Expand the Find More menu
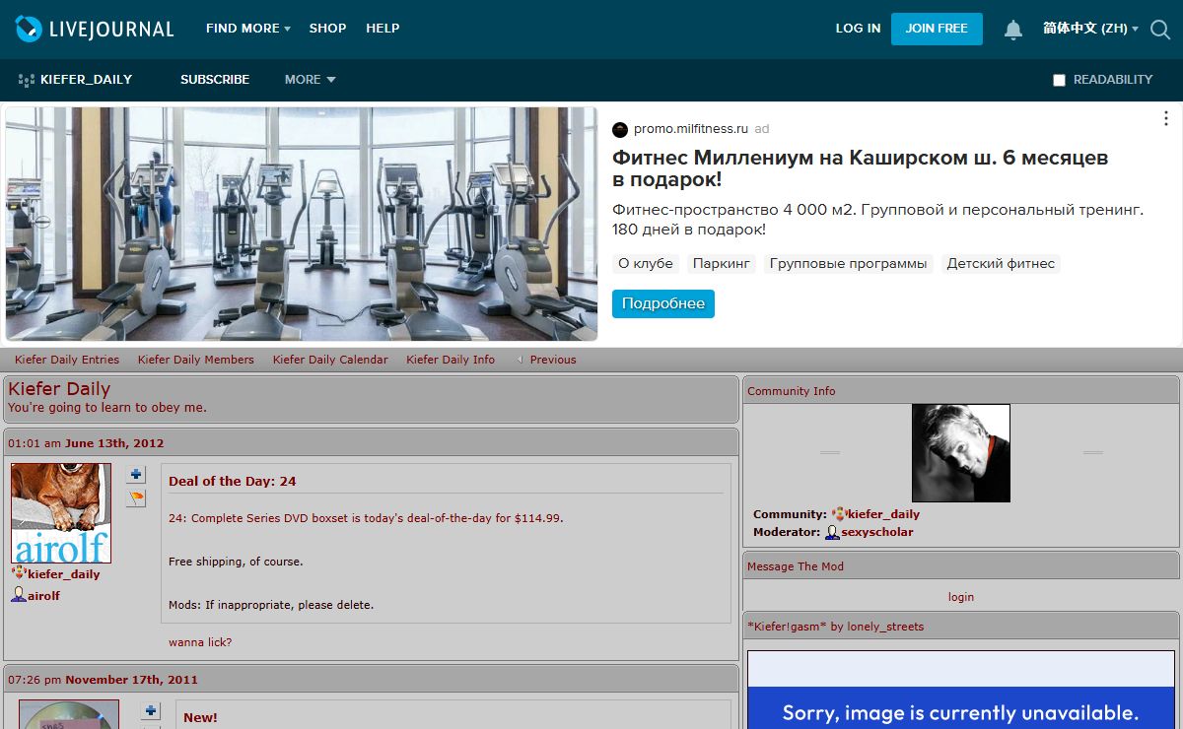 tap(247, 29)
